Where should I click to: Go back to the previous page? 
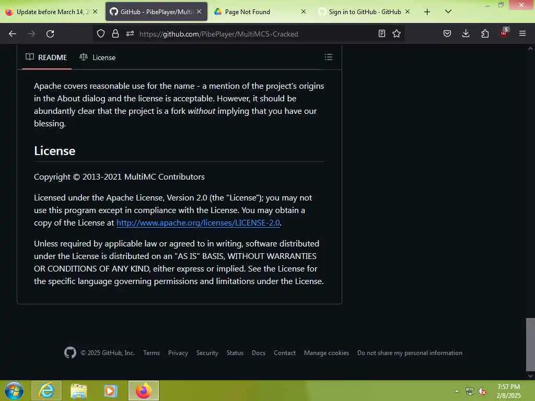13,34
